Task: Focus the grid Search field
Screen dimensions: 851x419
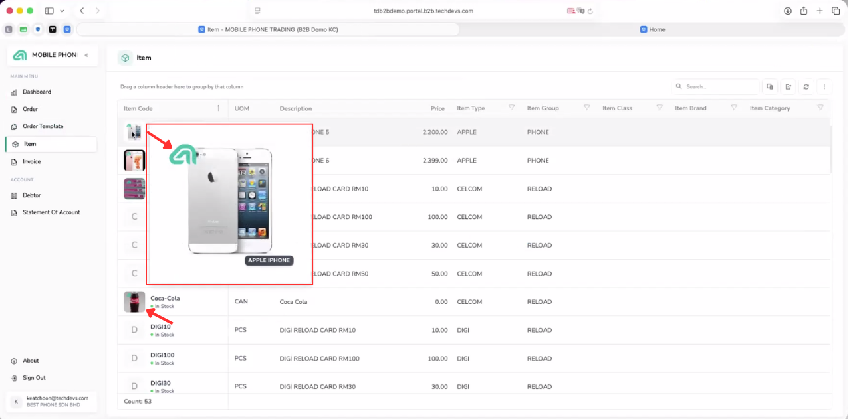Action: (x=716, y=86)
